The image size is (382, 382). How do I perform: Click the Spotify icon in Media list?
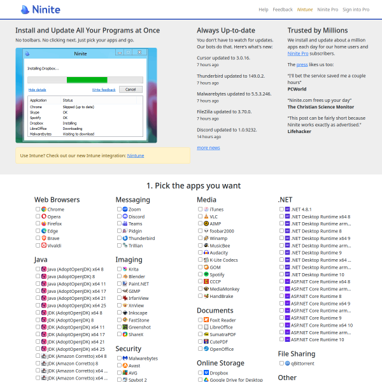206,274
